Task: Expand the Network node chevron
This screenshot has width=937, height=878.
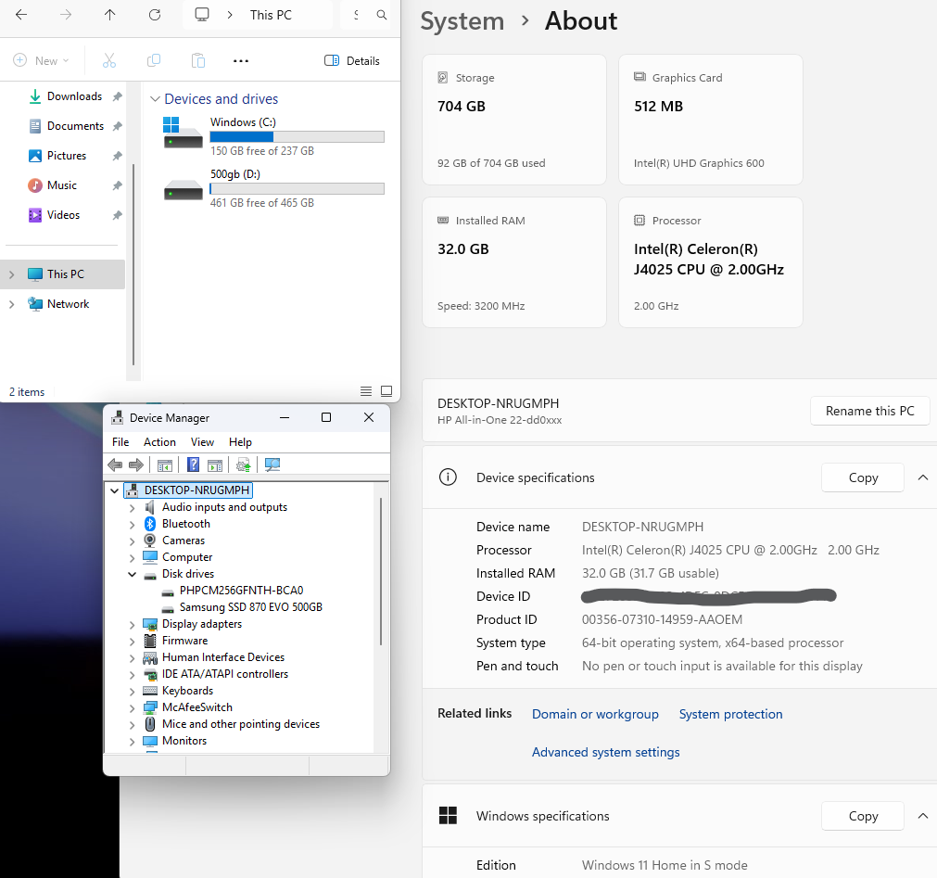Action: click(x=11, y=304)
